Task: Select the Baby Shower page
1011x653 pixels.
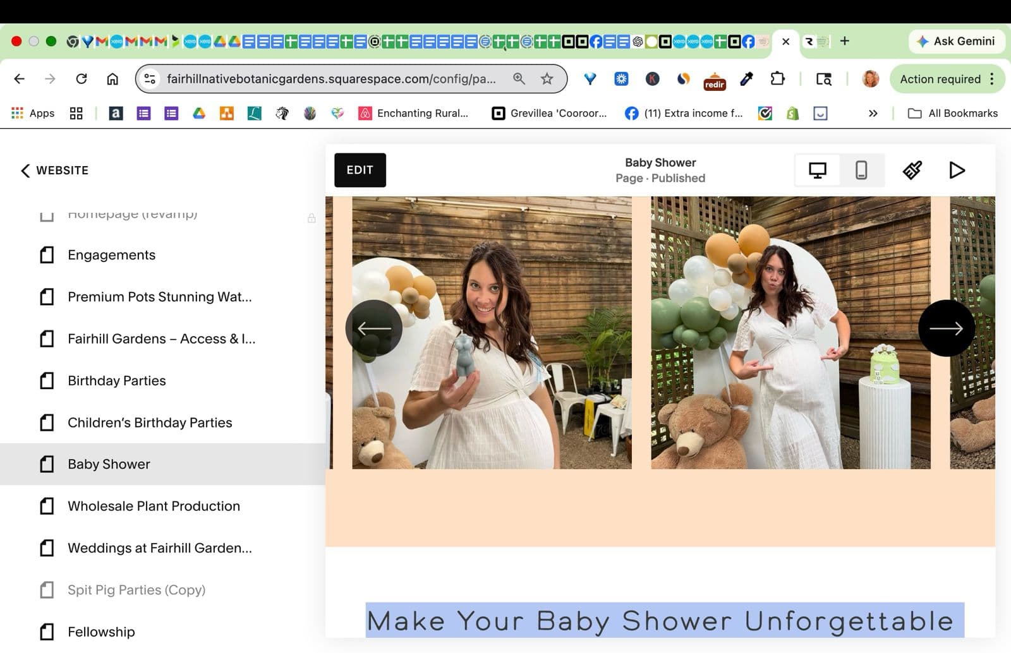Action: pos(162,464)
